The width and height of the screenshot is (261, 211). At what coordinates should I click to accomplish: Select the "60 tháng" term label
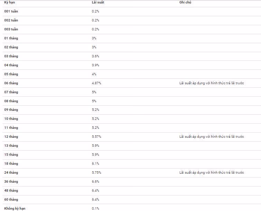11,200
